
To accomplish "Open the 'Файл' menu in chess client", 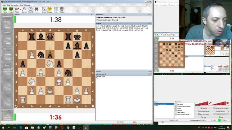I will [x=4, y=5].
